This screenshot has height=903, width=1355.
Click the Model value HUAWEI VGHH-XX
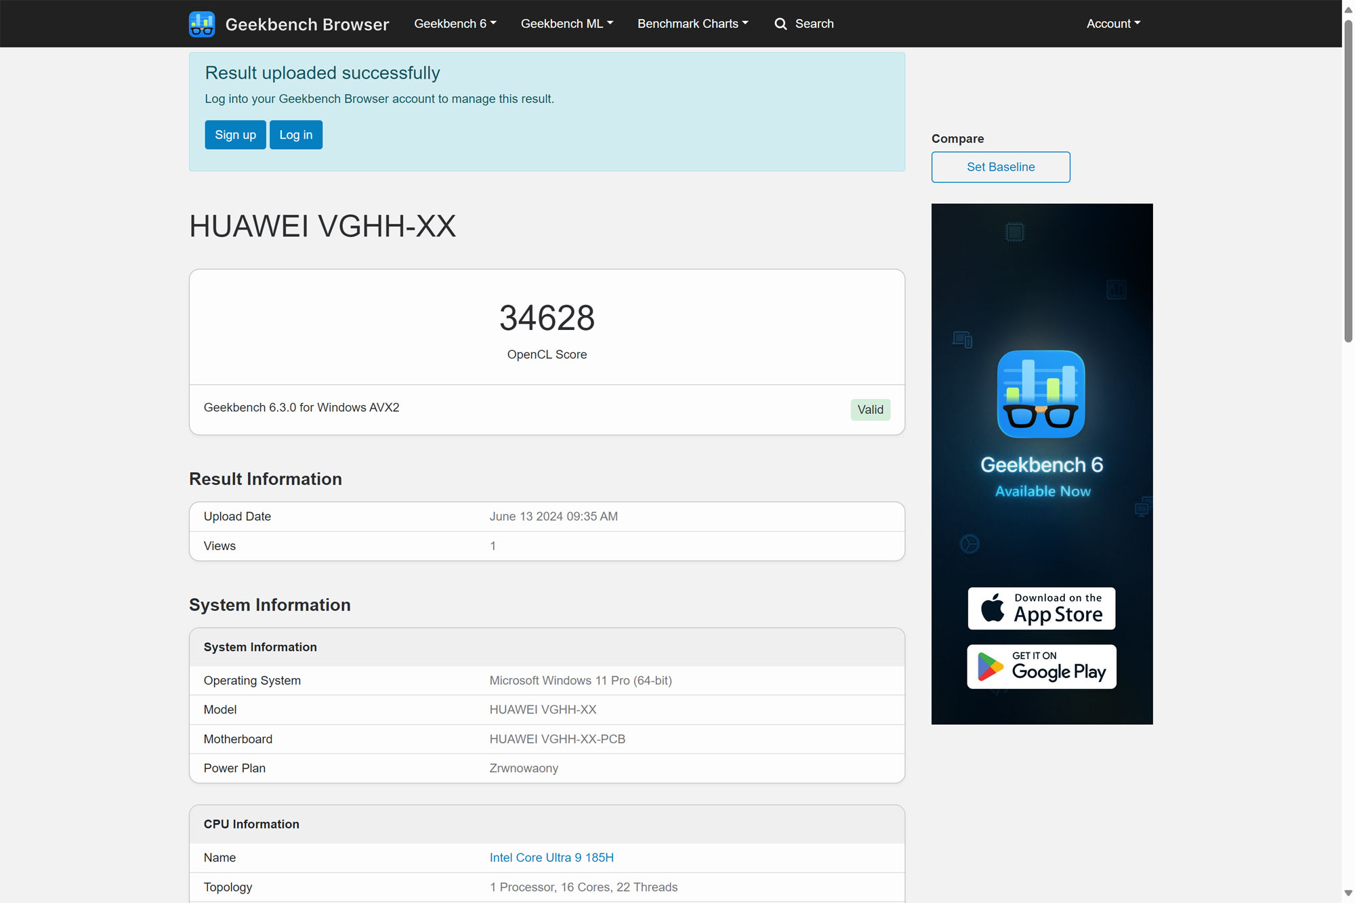click(543, 710)
